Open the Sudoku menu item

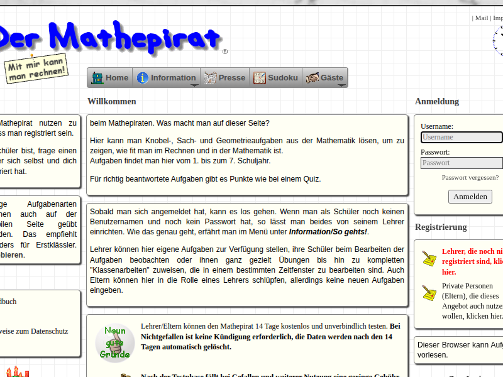coord(283,78)
